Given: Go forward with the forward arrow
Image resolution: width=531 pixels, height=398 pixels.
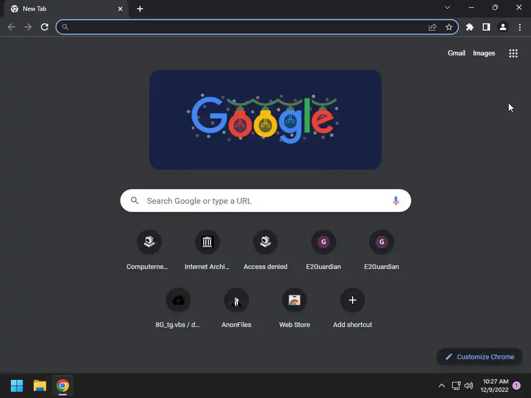Looking at the screenshot, I should point(28,27).
